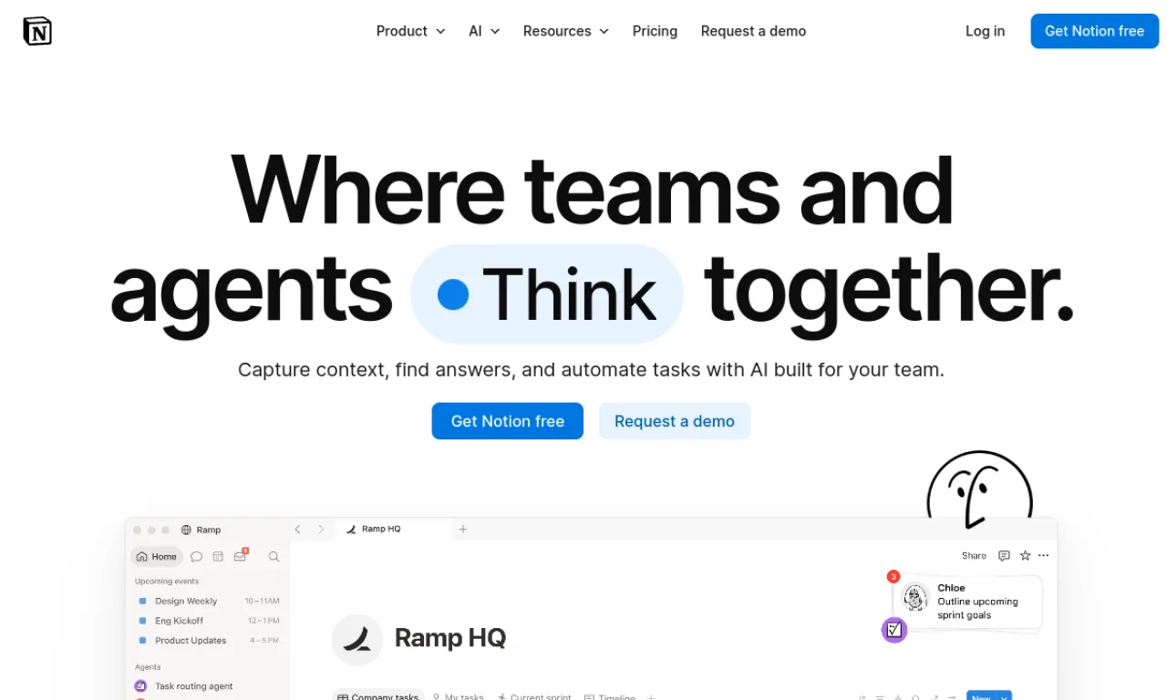
Task: Click the Ramp HQ page title
Action: (450, 638)
